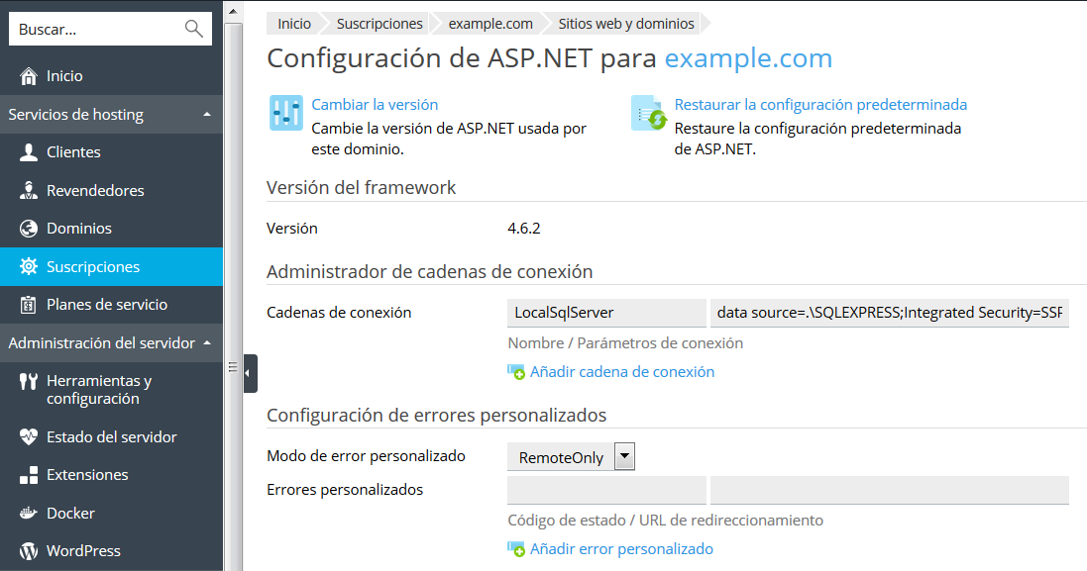This screenshot has height=571, width=1087.
Task: Collapse the Administración del servidor section
Action: (x=206, y=343)
